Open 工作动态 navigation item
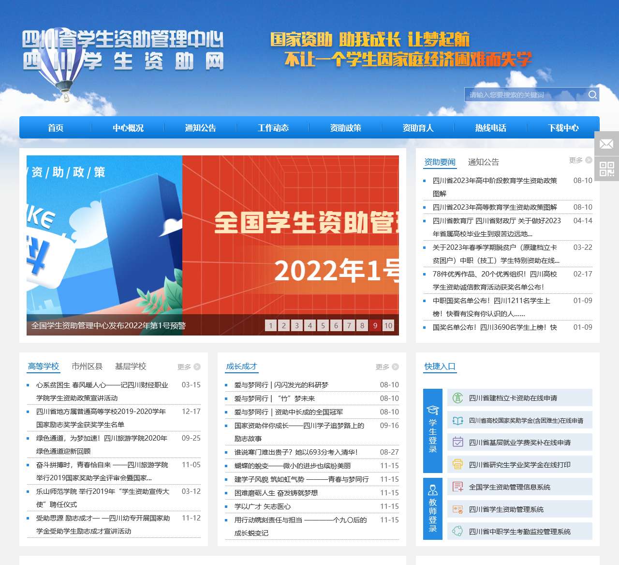 point(273,128)
